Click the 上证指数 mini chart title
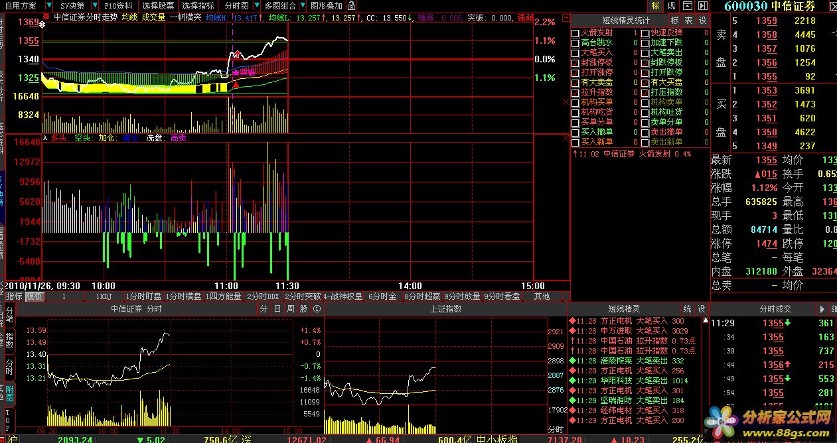 [446, 309]
